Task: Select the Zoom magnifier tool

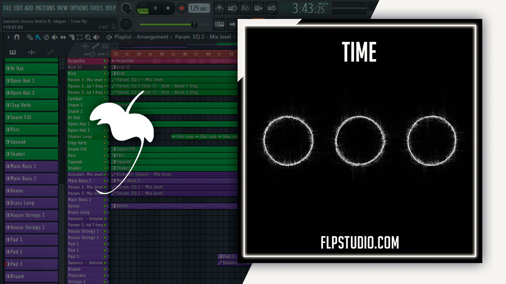Action: click(x=88, y=37)
